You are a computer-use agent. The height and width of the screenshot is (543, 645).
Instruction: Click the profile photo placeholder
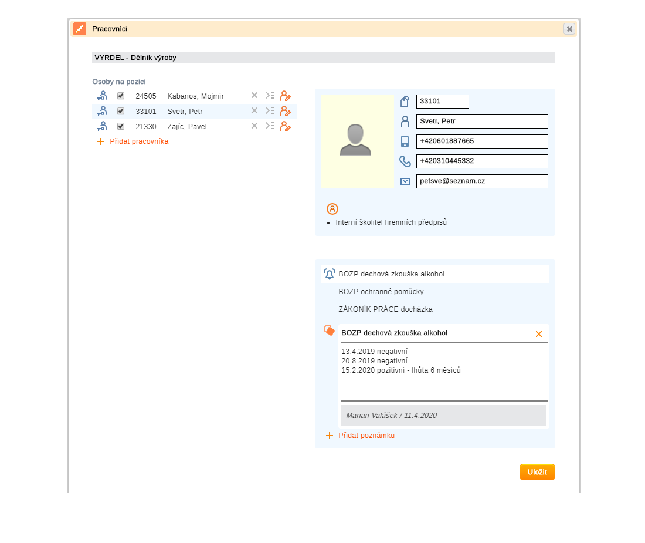point(357,141)
